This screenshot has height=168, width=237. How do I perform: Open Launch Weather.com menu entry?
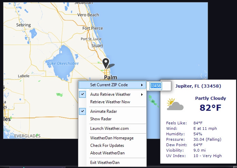point(109,128)
